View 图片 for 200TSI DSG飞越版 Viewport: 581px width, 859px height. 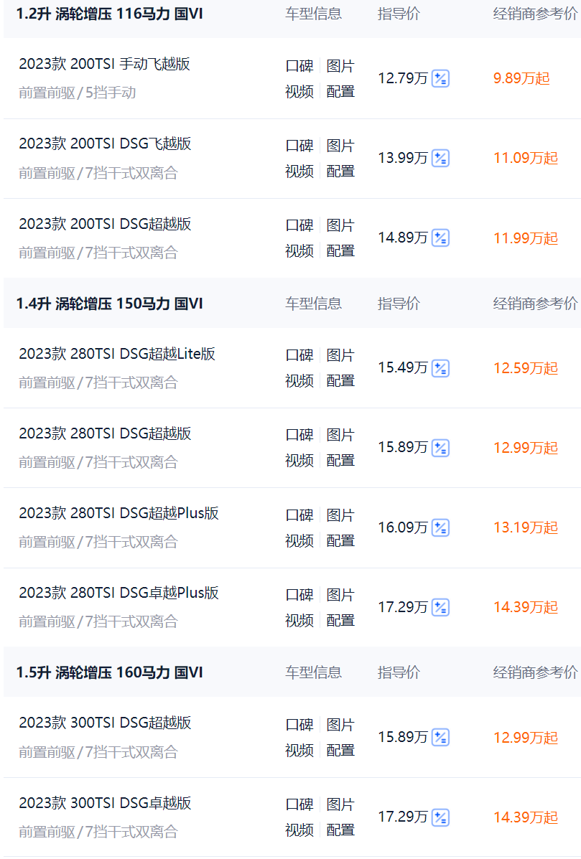click(340, 146)
